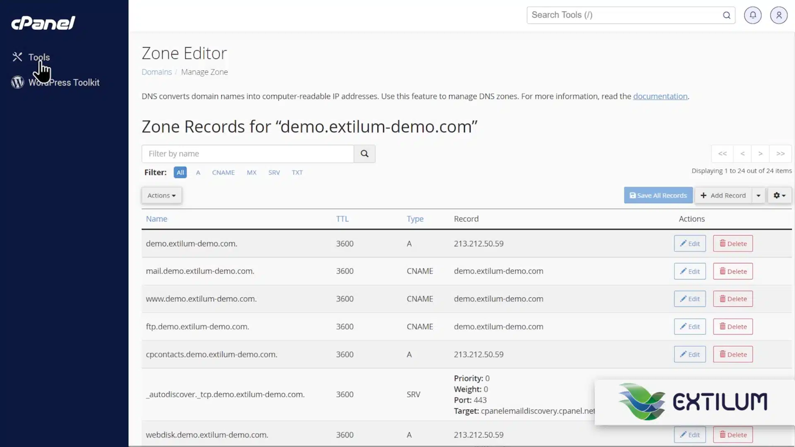Filter records by CNAME type
The height and width of the screenshot is (447, 795).
coord(223,172)
